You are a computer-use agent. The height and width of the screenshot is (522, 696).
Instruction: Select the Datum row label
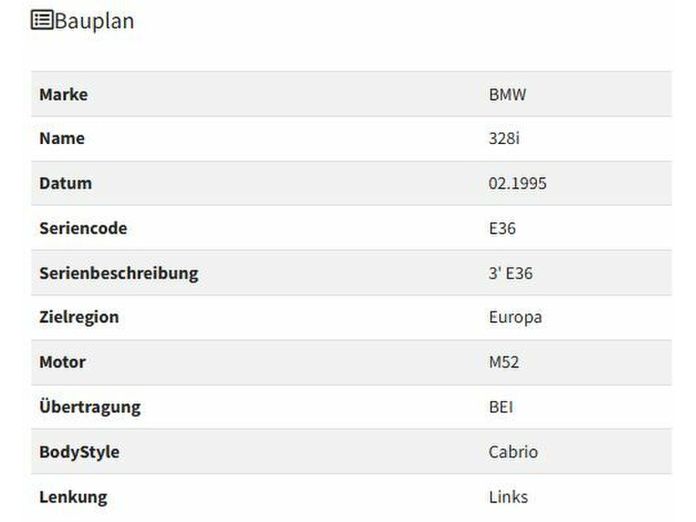[65, 184]
